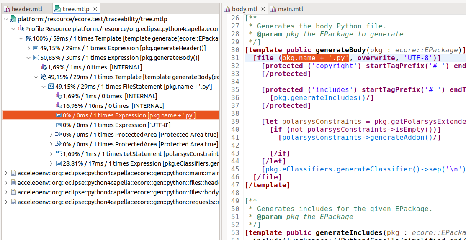Collapse the 100% / 59ms Template node
Screen dimensions: 466x240
point(21,38)
